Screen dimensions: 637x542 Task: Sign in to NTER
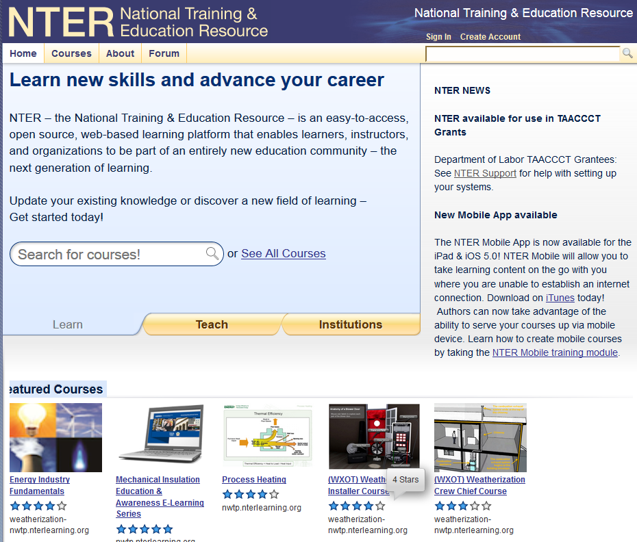click(438, 36)
